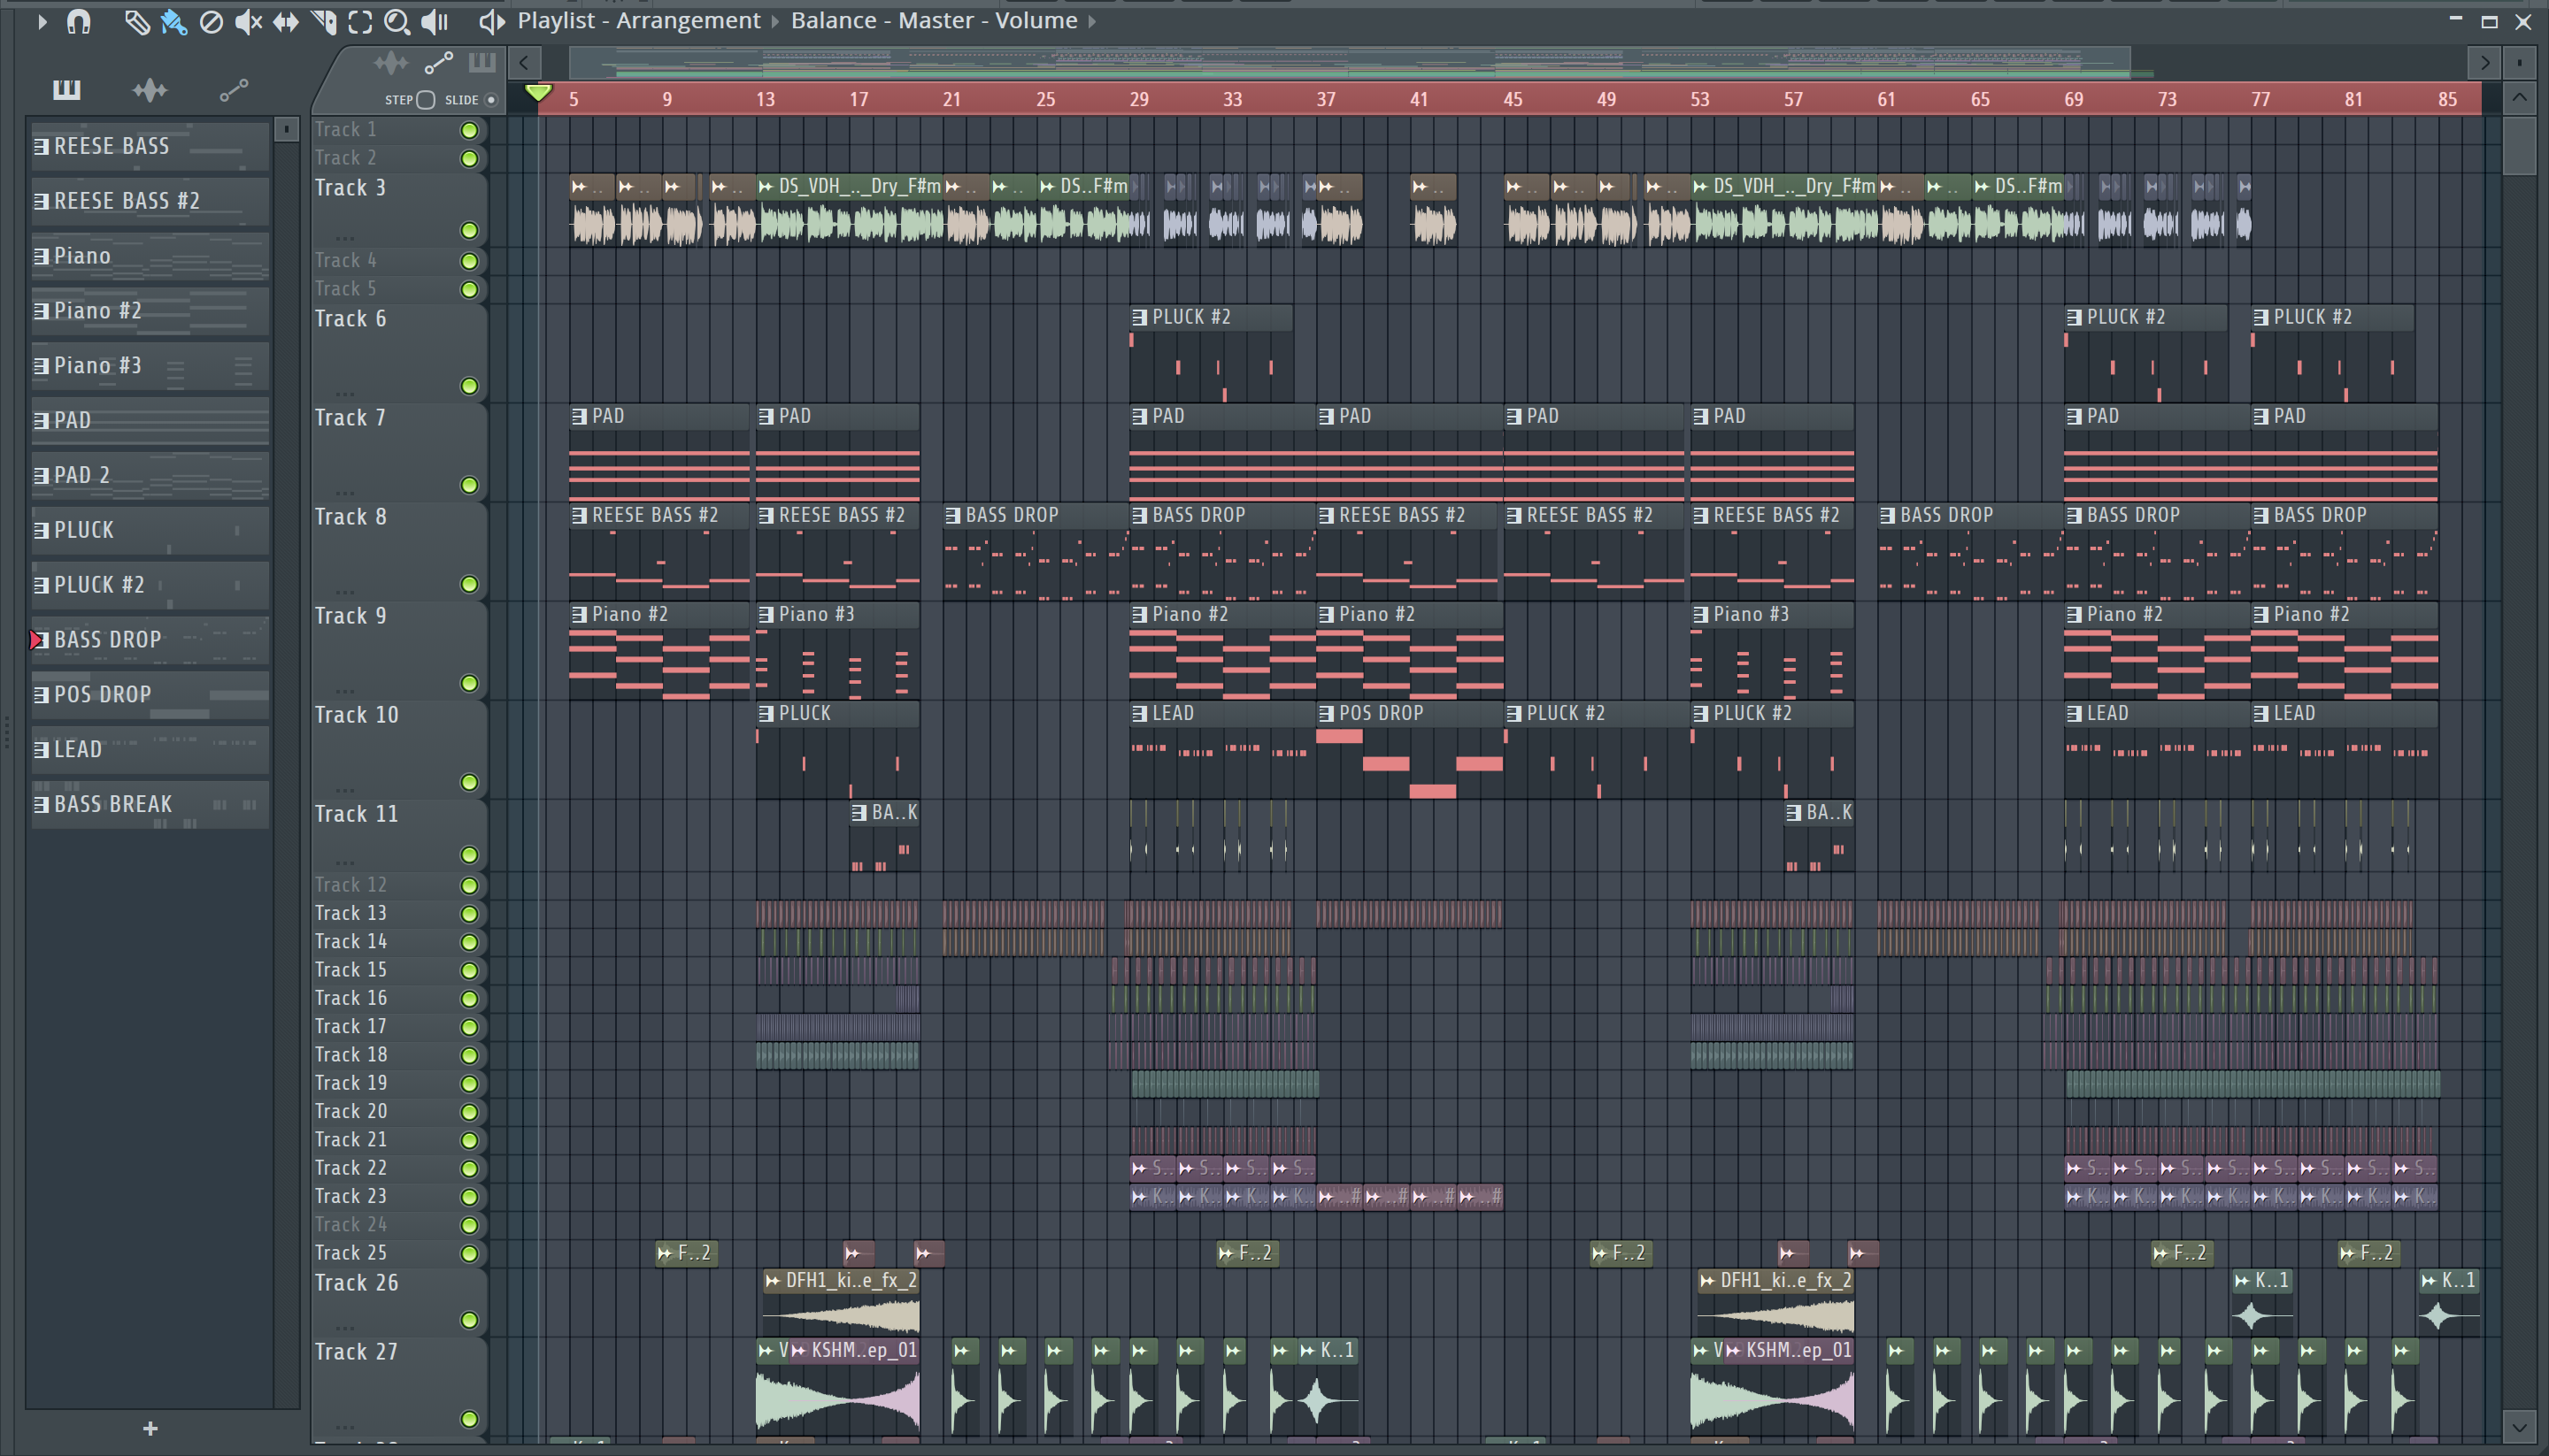Select the Draw pencil tool
2549x1456 pixels.
(137, 22)
